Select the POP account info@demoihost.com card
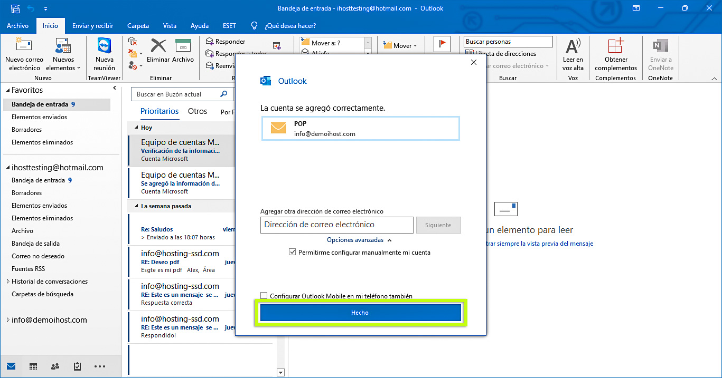Screen dimensions: 722x378 [x=361, y=128]
